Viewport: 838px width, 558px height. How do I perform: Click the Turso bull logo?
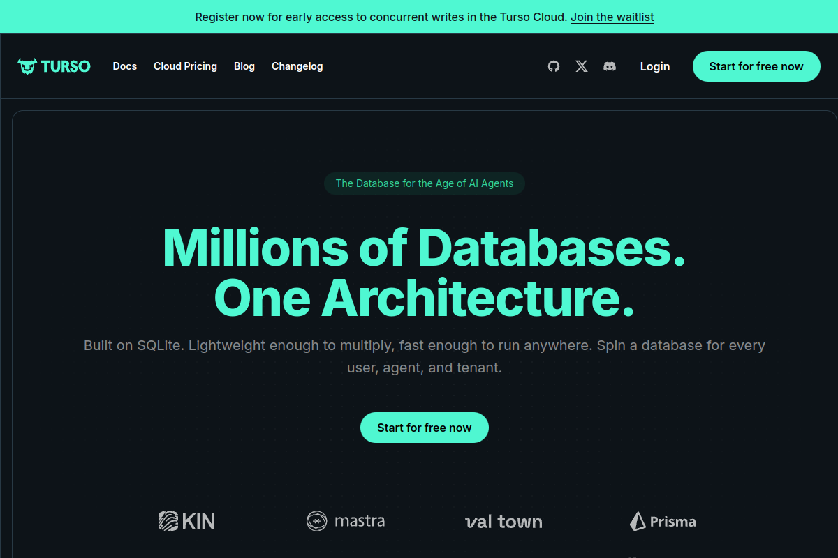54,66
